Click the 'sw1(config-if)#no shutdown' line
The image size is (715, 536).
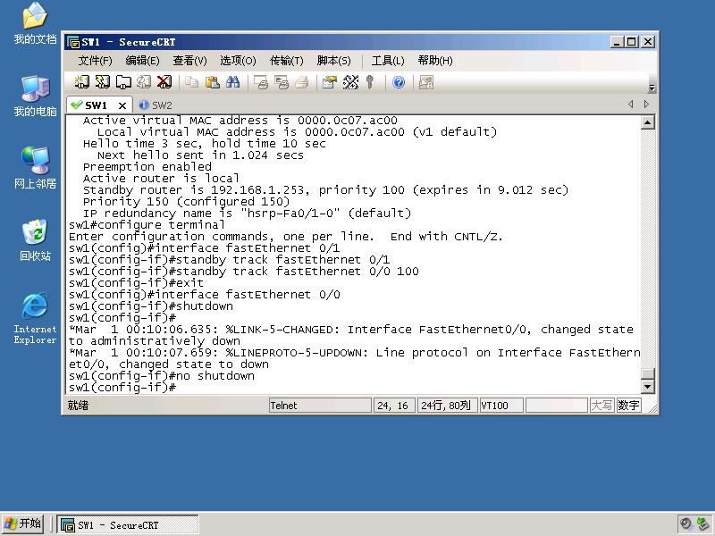pos(162,376)
